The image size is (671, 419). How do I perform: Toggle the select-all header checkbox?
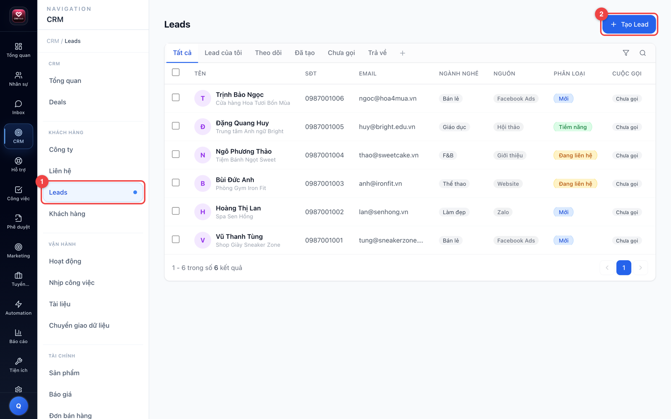pyautogui.click(x=176, y=72)
